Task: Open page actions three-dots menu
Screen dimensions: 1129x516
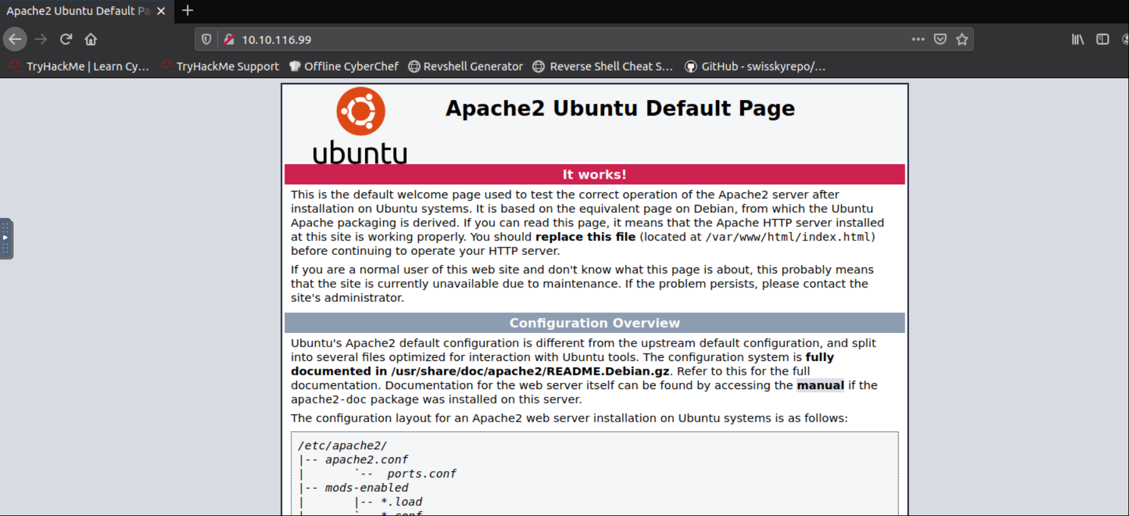Action: click(918, 39)
